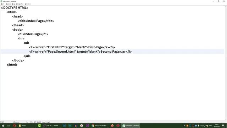Switch to index.html AkelPad taskbar button
The image size is (227, 128).
tap(131, 126)
